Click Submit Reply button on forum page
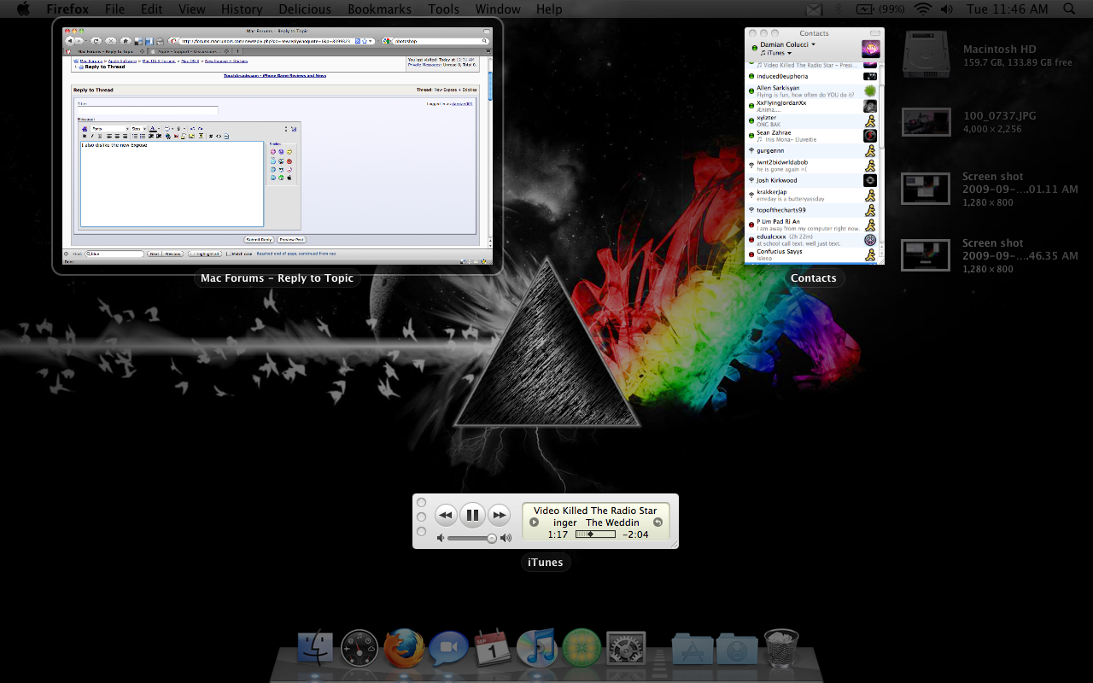The height and width of the screenshot is (683, 1093). 259,240
